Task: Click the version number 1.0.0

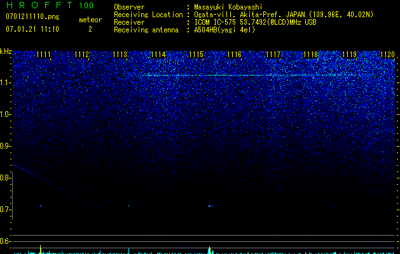Action: point(86,5)
